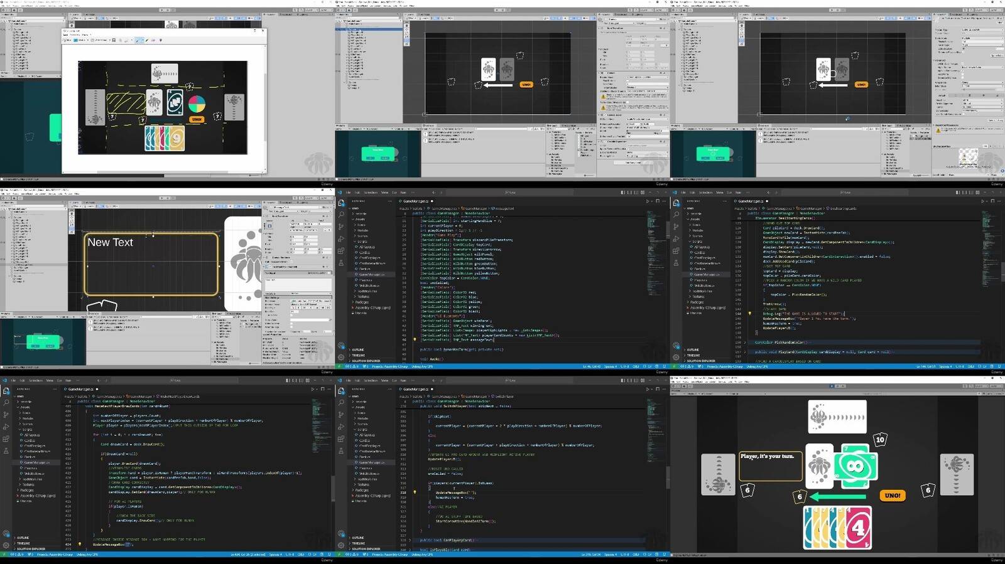Toggle Primary Side Bar in the SerializeField code window
This screenshot has height=564, width=1005.
pos(623,193)
